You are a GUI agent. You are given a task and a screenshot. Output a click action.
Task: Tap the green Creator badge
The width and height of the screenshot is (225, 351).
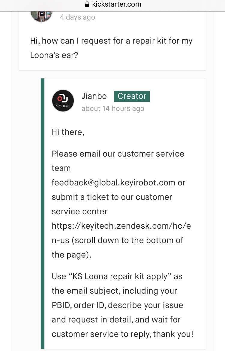point(132,96)
